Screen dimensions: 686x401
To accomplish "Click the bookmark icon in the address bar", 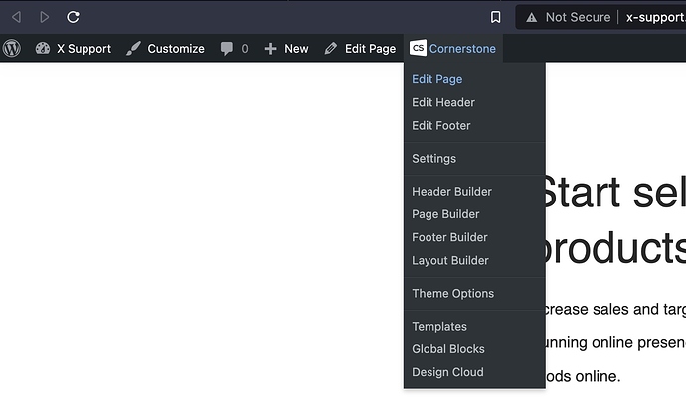I will 496,17.
